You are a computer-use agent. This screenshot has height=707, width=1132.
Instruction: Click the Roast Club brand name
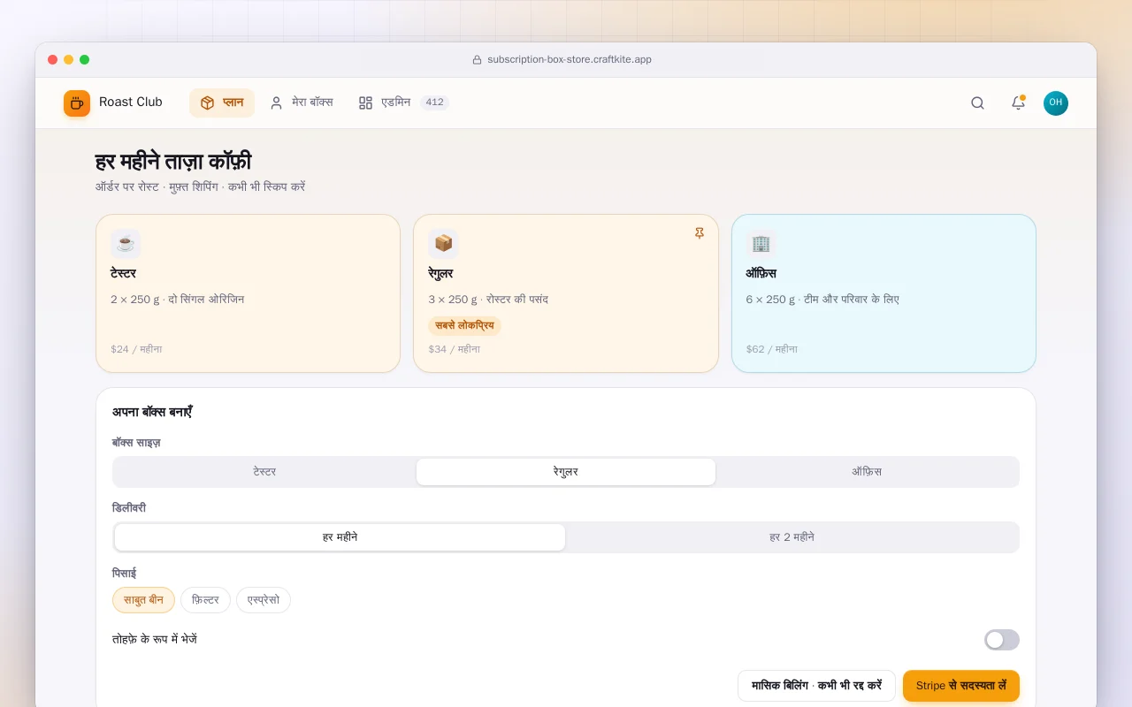click(131, 103)
